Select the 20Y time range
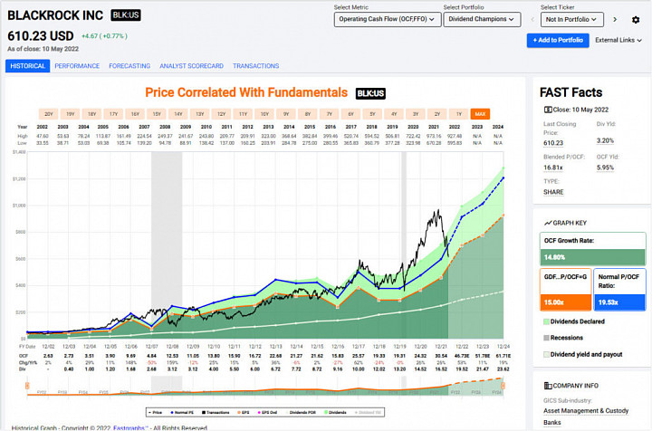652x431 pixels. (x=49, y=114)
